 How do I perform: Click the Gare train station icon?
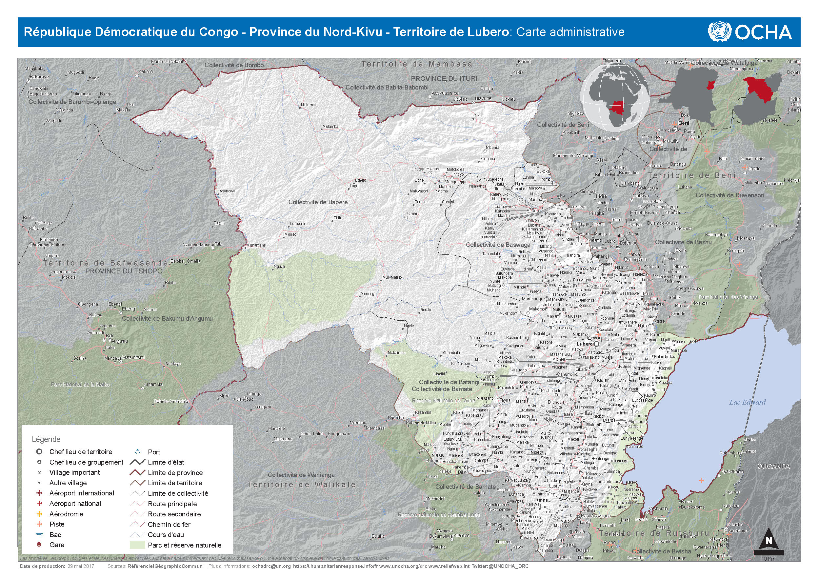pos(39,545)
